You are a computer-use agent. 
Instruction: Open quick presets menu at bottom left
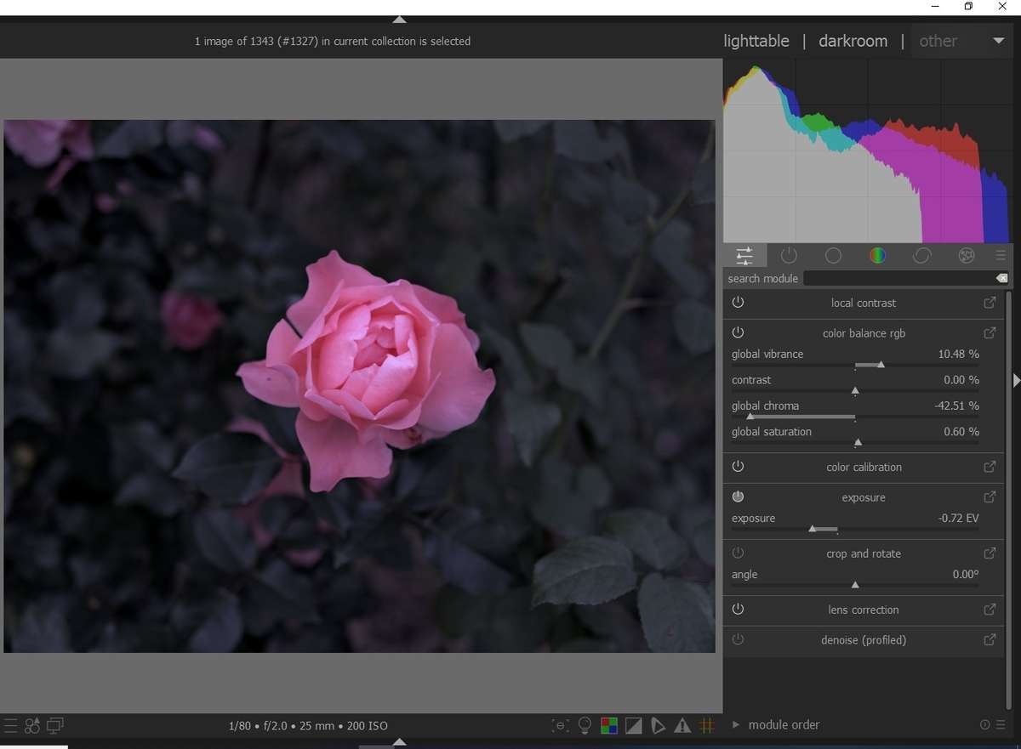tap(10, 726)
